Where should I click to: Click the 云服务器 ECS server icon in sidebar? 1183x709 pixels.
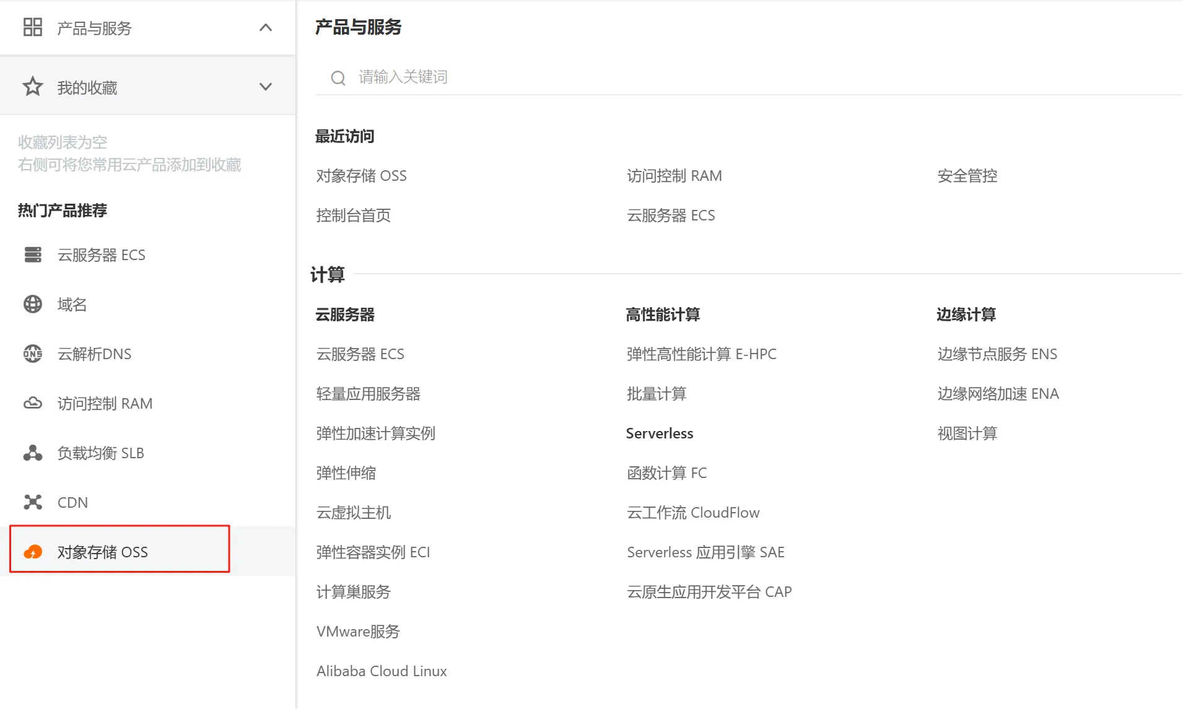32,254
